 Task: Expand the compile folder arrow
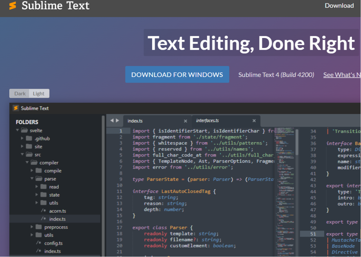pyautogui.click(x=32, y=170)
